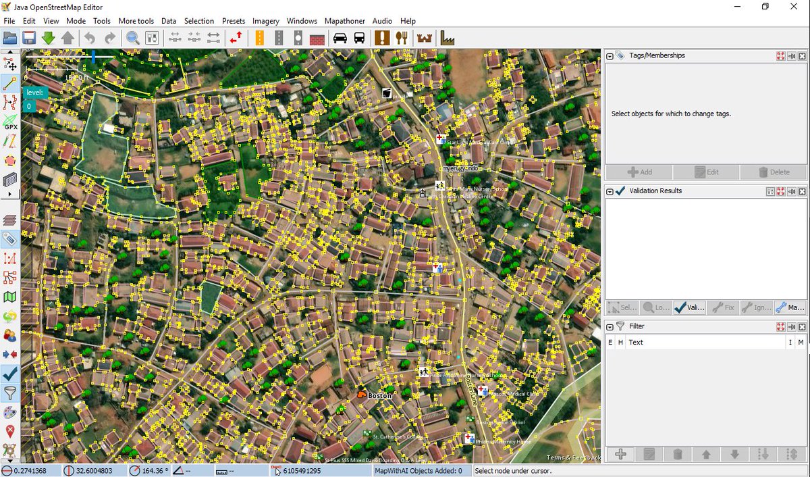810x477 pixels.
Task: Select the bus preset icon
Action: [x=359, y=38]
